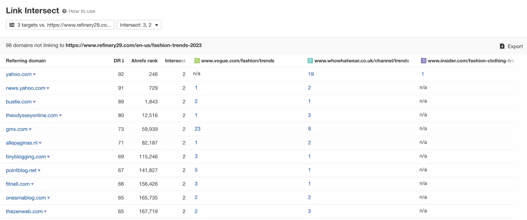Open the yahoo.com domain link
This screenshot has width=527, height=220.
point(19,74)
